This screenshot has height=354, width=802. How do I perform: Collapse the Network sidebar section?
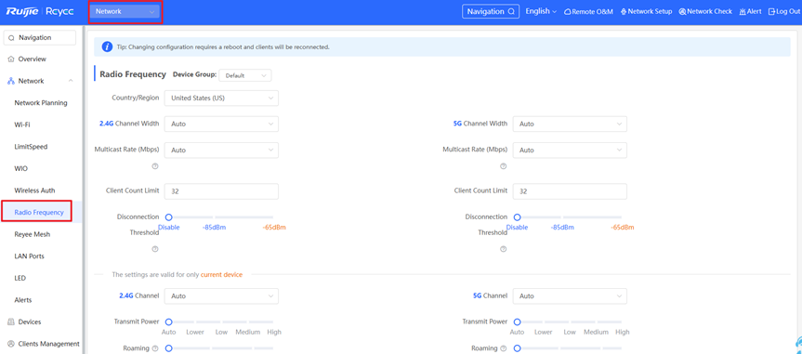71,81
